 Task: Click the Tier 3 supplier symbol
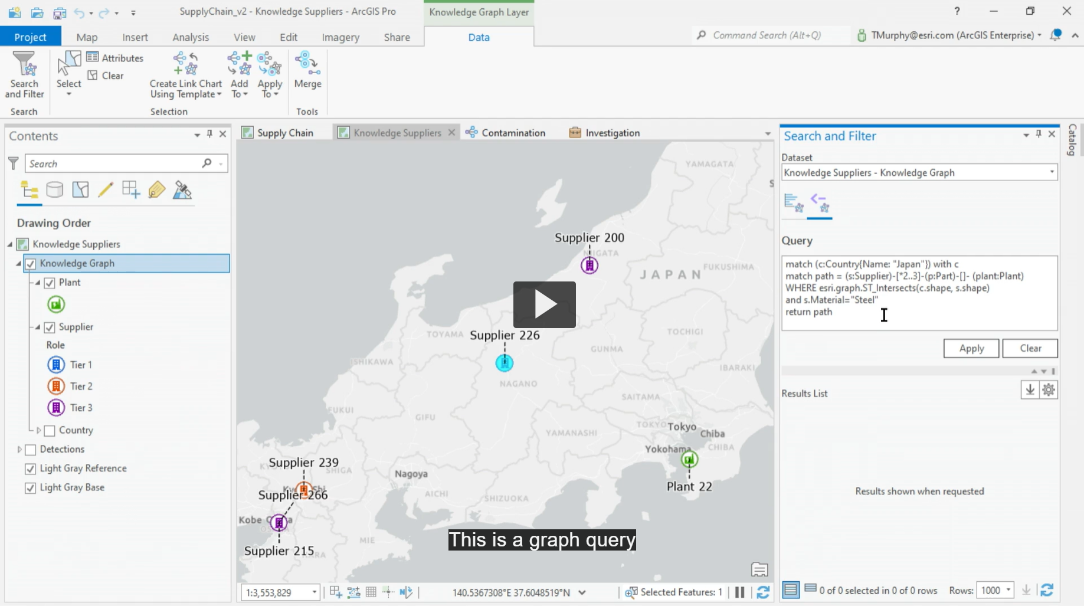coord(56,407)
